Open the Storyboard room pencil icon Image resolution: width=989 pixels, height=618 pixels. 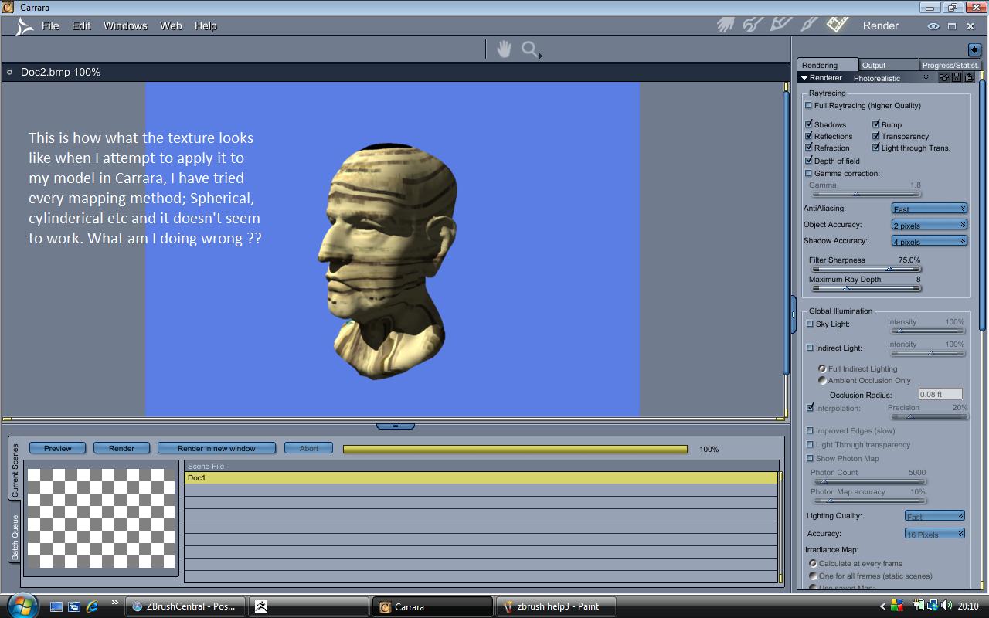point(780,25)
